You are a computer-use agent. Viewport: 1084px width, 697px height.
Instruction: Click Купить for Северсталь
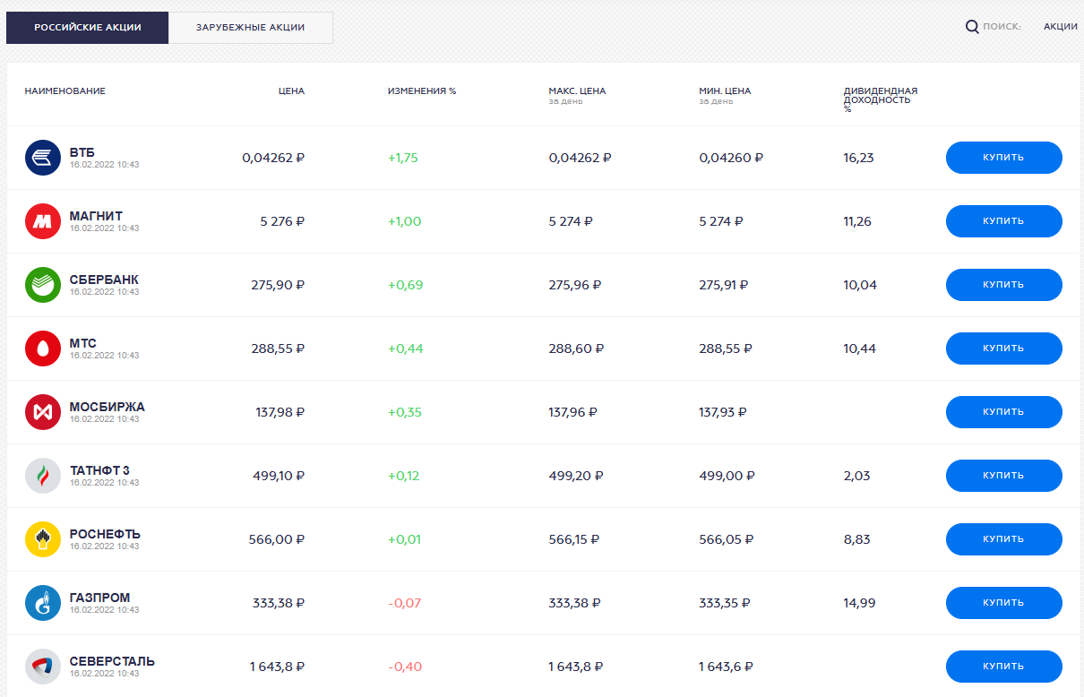1003,667
